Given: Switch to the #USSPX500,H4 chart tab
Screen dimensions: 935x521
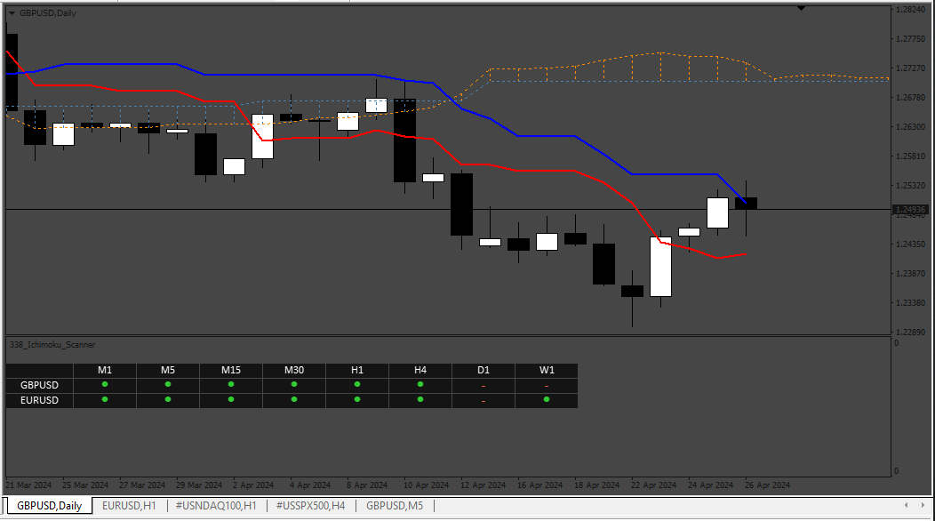Looking at the screenshot, I should (311, 506).
